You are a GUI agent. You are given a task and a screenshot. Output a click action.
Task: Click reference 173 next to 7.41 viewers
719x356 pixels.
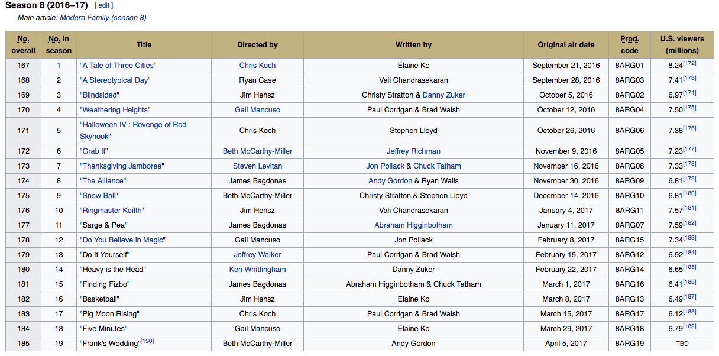pos(689,78)
